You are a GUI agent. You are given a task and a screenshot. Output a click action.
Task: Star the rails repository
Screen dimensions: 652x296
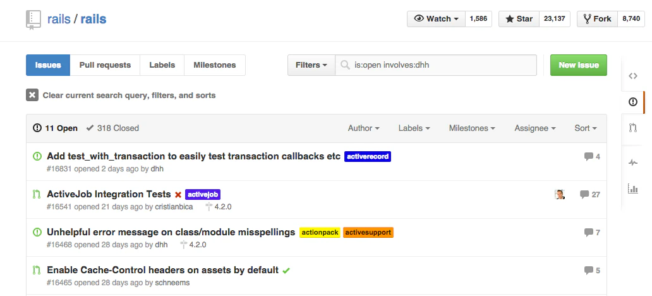(x=519, y=19)
